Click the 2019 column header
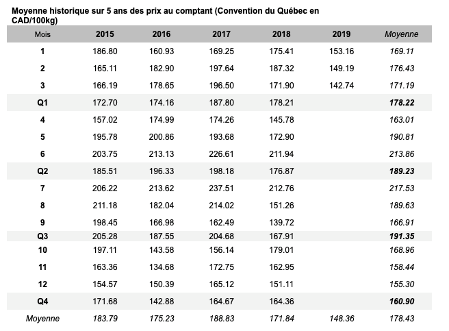Screen dimensions: 449x331 pos(341,34)
